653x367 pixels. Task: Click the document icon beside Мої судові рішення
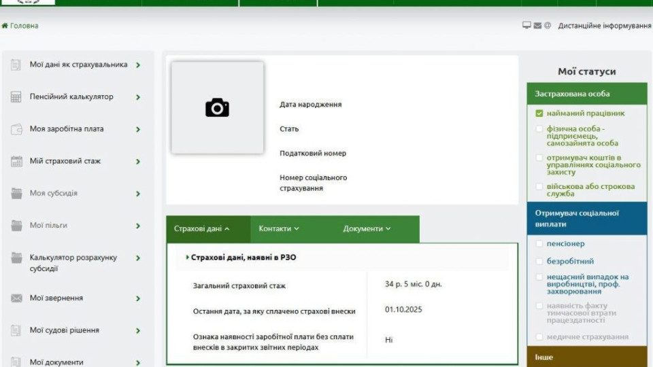tap(16, 330)
